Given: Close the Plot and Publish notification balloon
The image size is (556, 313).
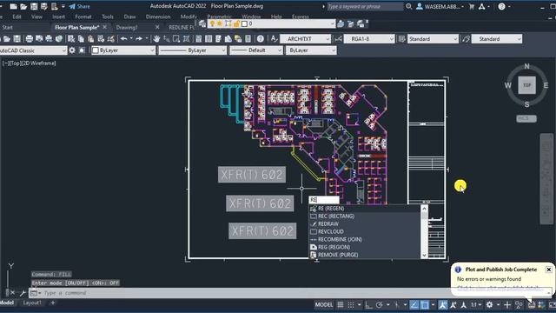Looking at the screenshot, I should pyautogui.click(x=548, y=270).
